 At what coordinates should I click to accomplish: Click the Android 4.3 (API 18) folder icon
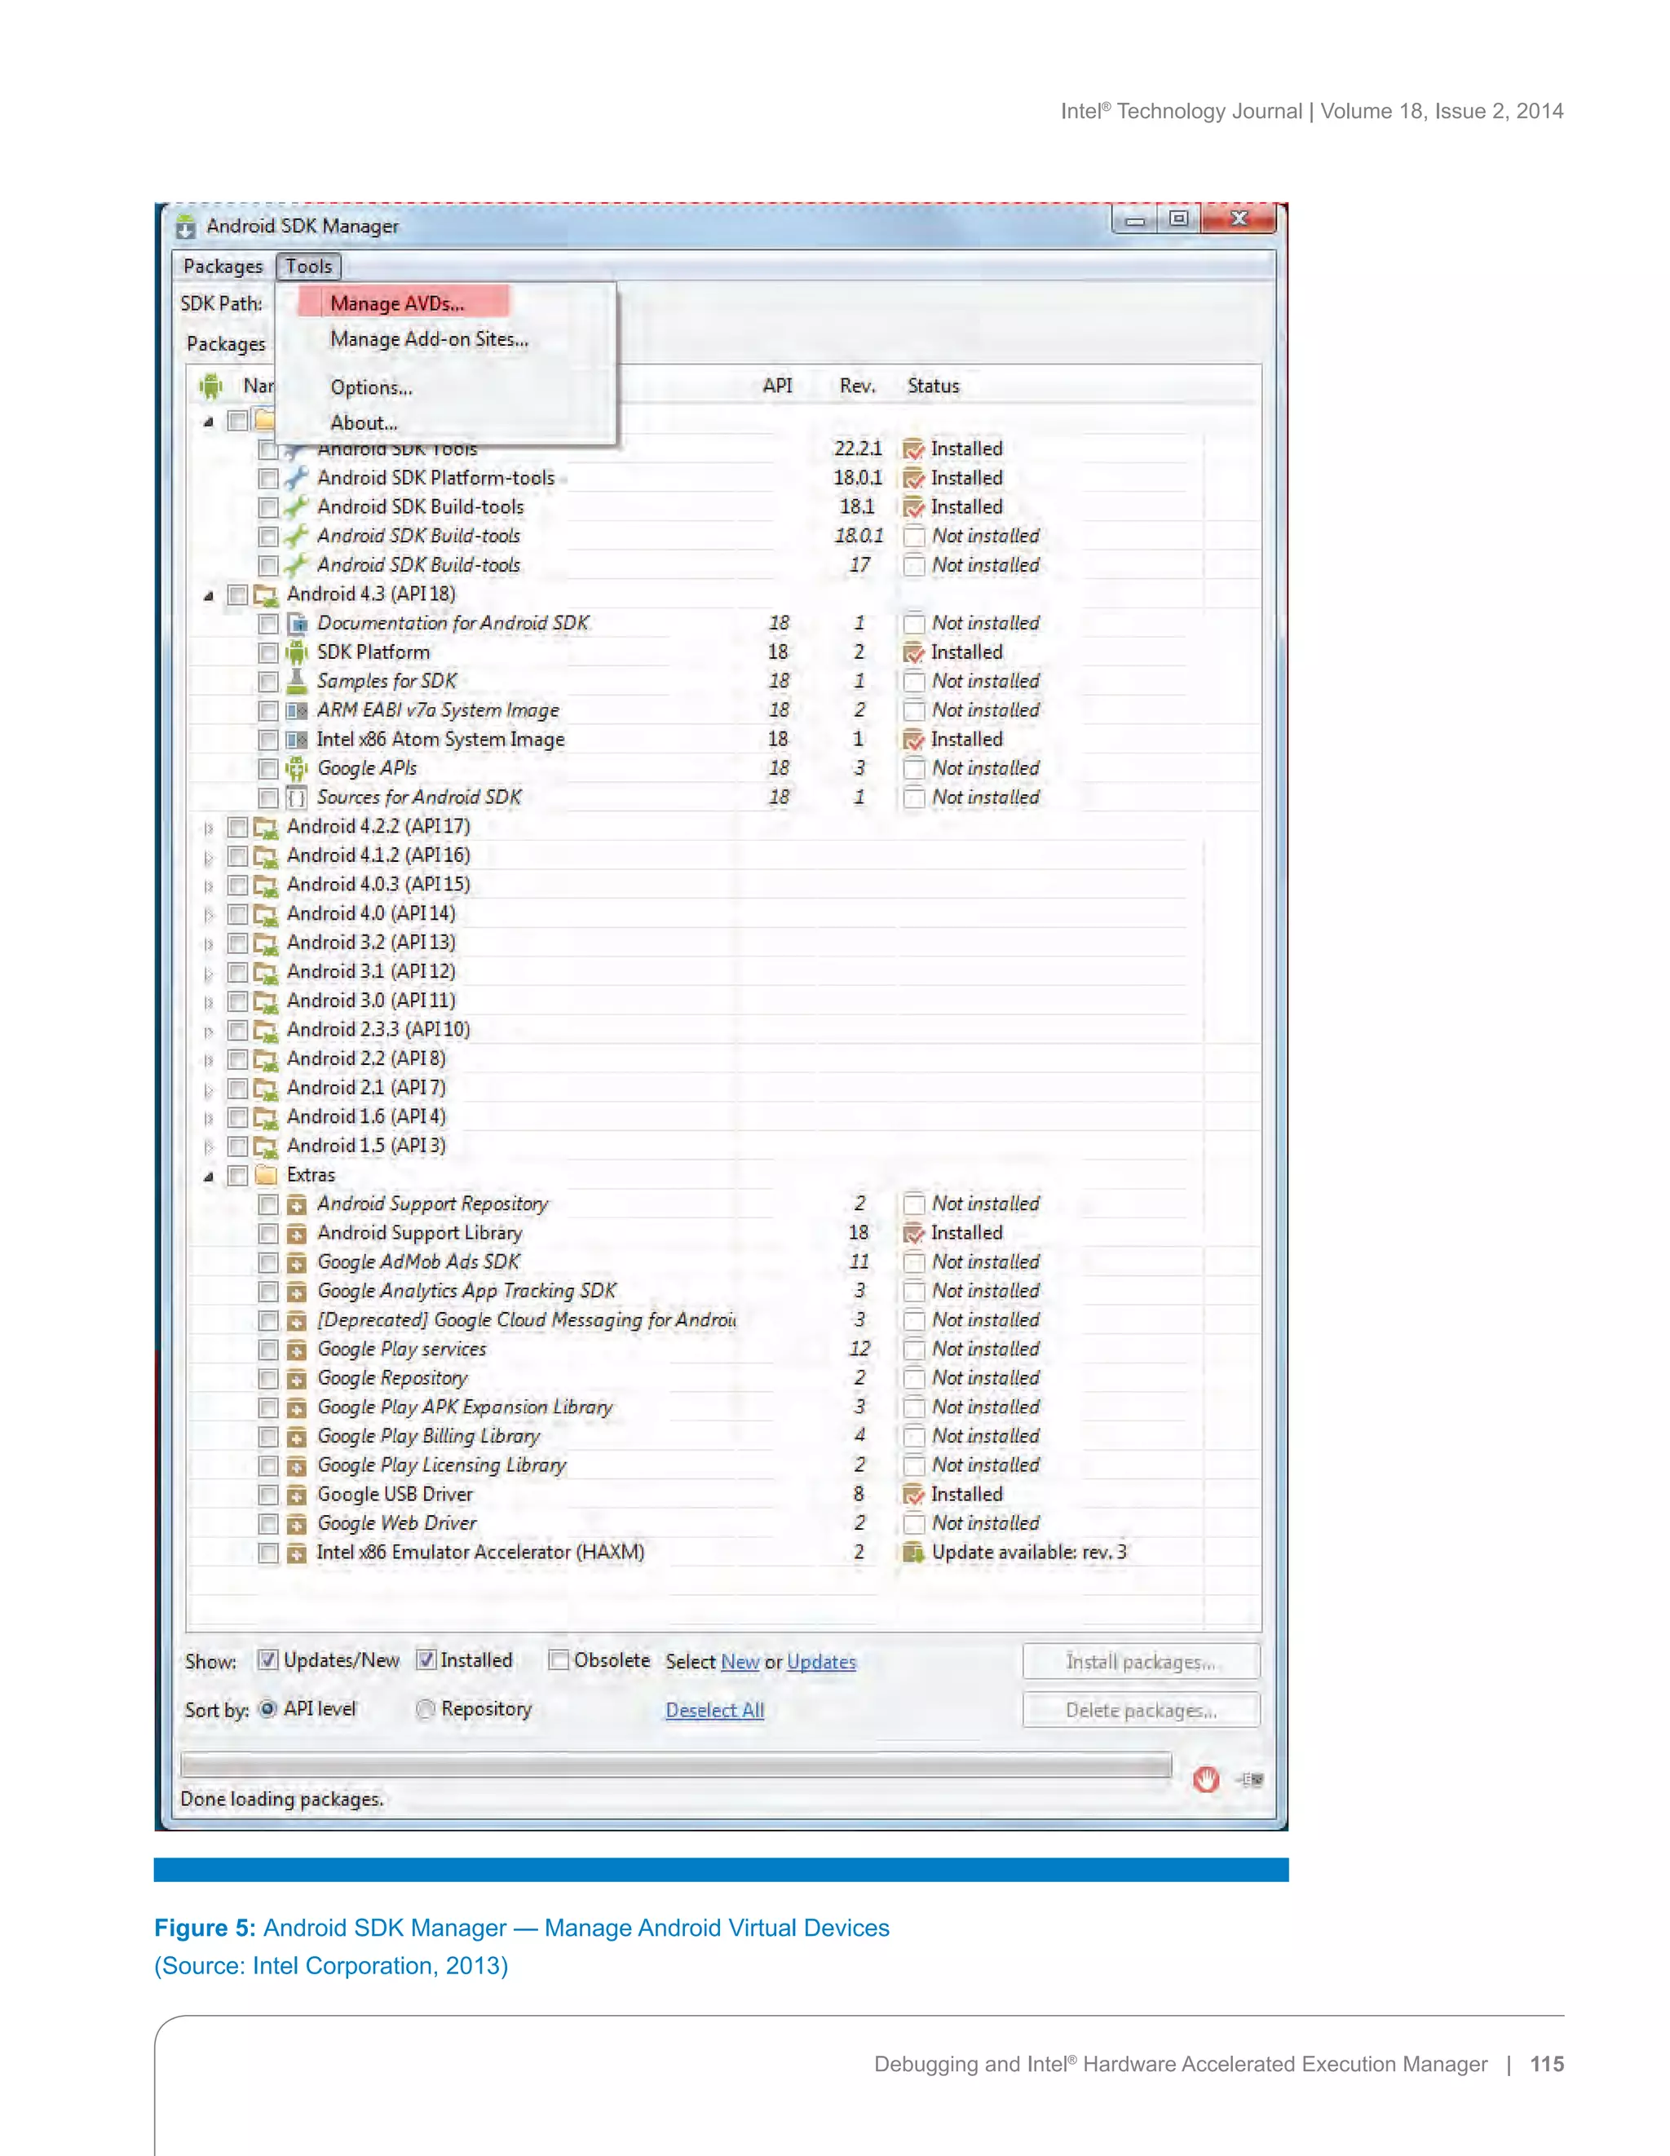point(264,594)
